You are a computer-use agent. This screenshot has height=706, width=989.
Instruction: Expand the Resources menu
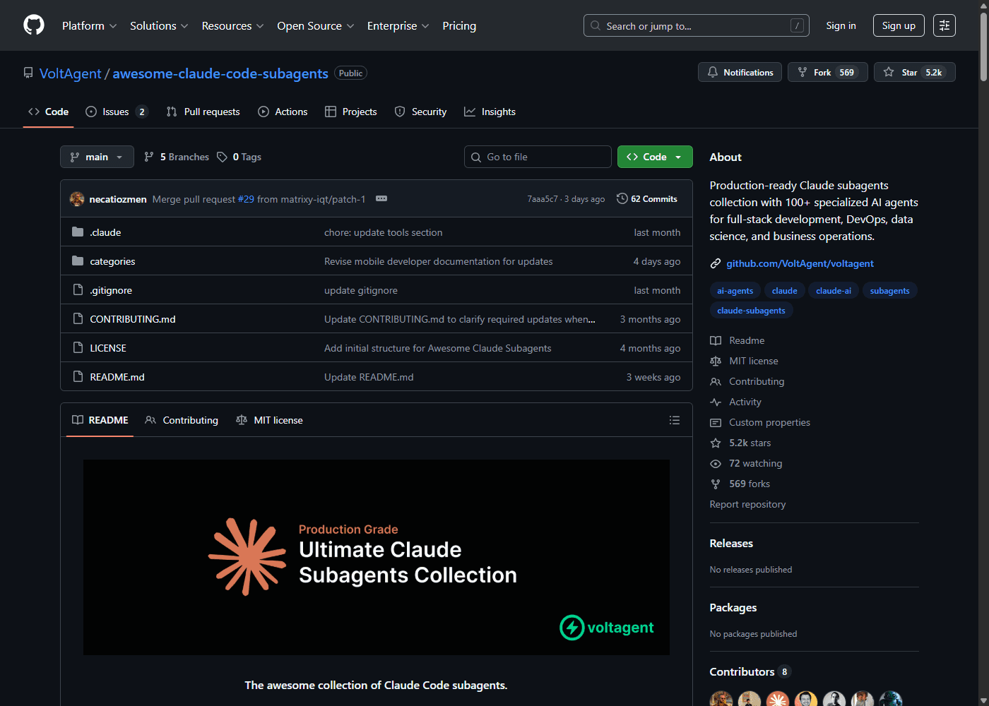[232, 25]
